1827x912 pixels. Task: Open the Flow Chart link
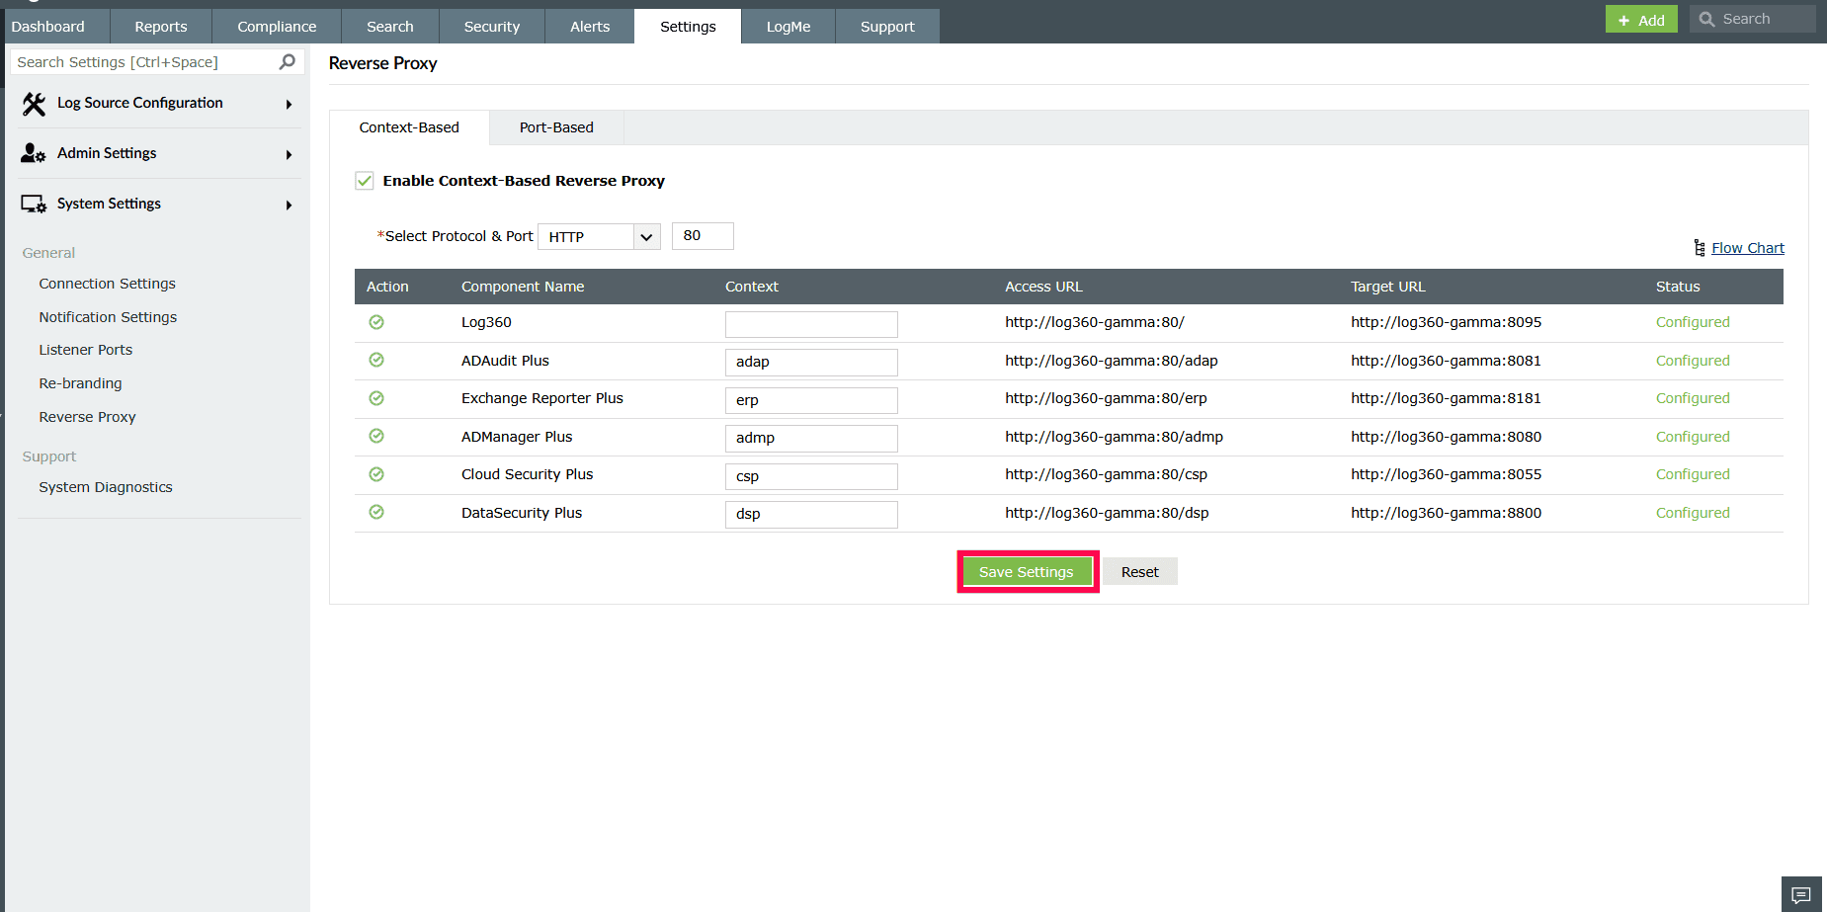1748,248
